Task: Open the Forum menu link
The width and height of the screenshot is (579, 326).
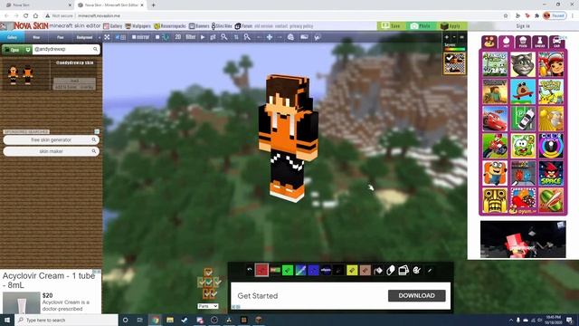Action: (x=243, y=26)
